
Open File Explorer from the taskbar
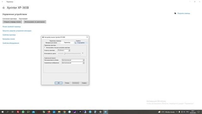coord(59,112)
